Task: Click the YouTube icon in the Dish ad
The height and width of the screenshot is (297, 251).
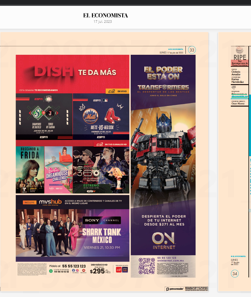Action: tap(83, 270)
